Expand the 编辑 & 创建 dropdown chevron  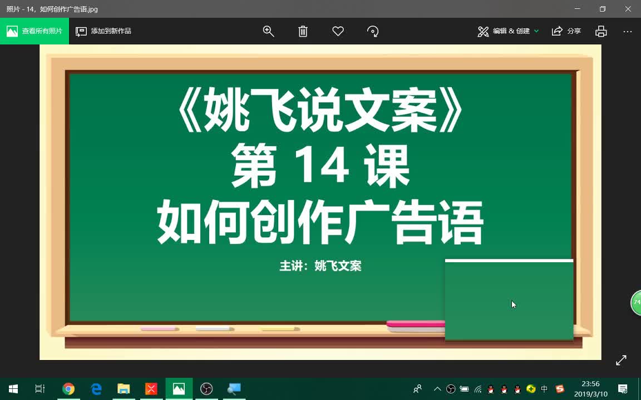point(537,31)
